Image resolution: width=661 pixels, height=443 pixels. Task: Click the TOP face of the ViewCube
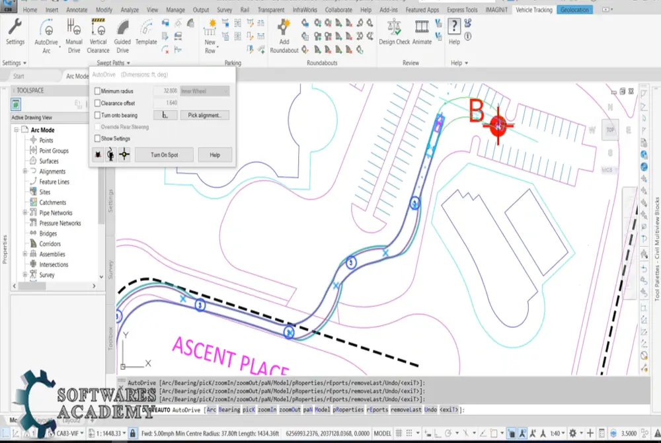[x=610, y=130]
